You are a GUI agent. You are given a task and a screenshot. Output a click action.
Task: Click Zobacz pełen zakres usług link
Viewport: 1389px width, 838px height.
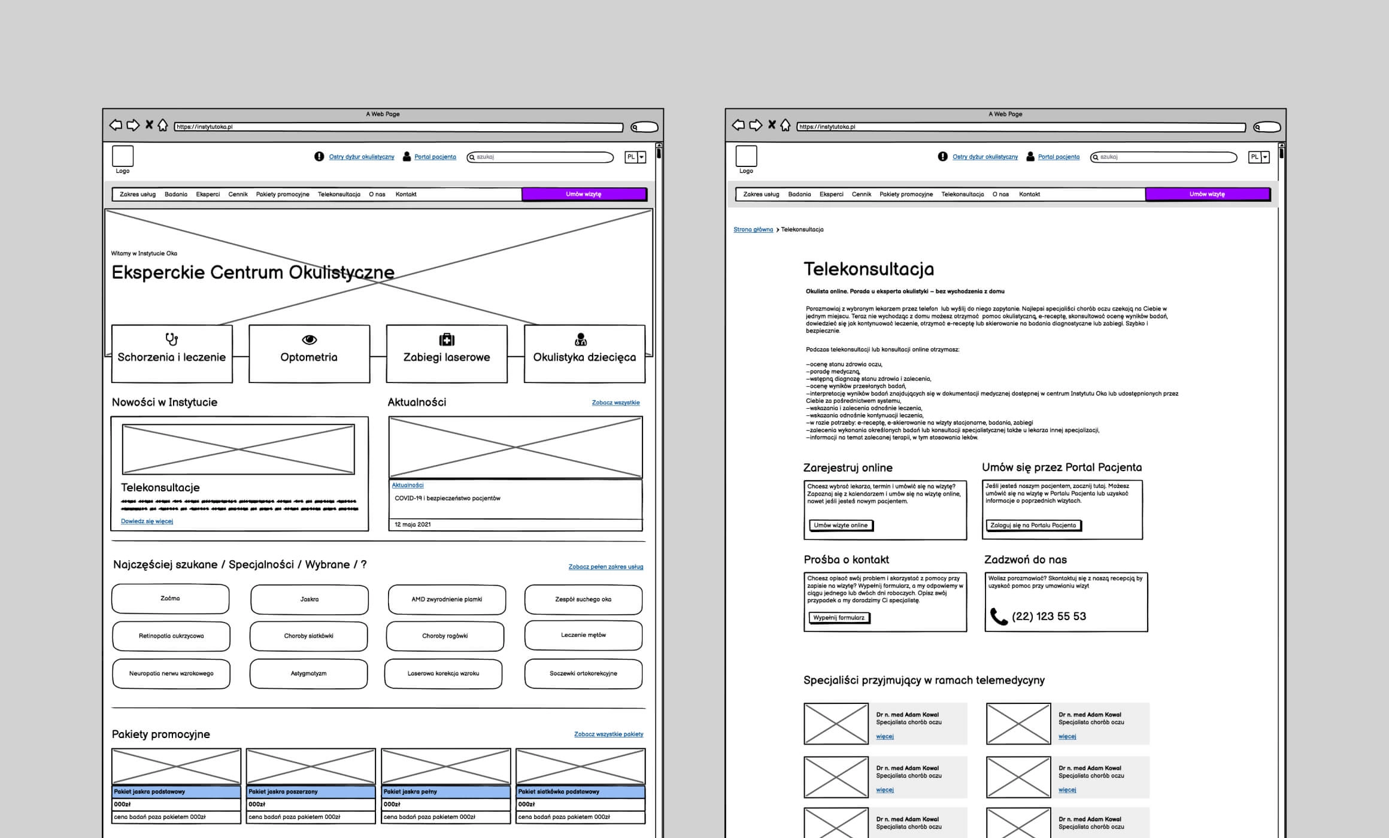(605, 566)
